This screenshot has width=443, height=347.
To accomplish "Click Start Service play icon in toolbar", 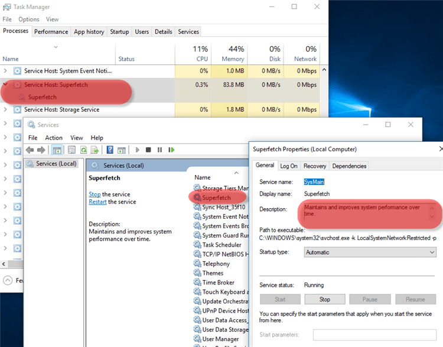I will 137,150.
